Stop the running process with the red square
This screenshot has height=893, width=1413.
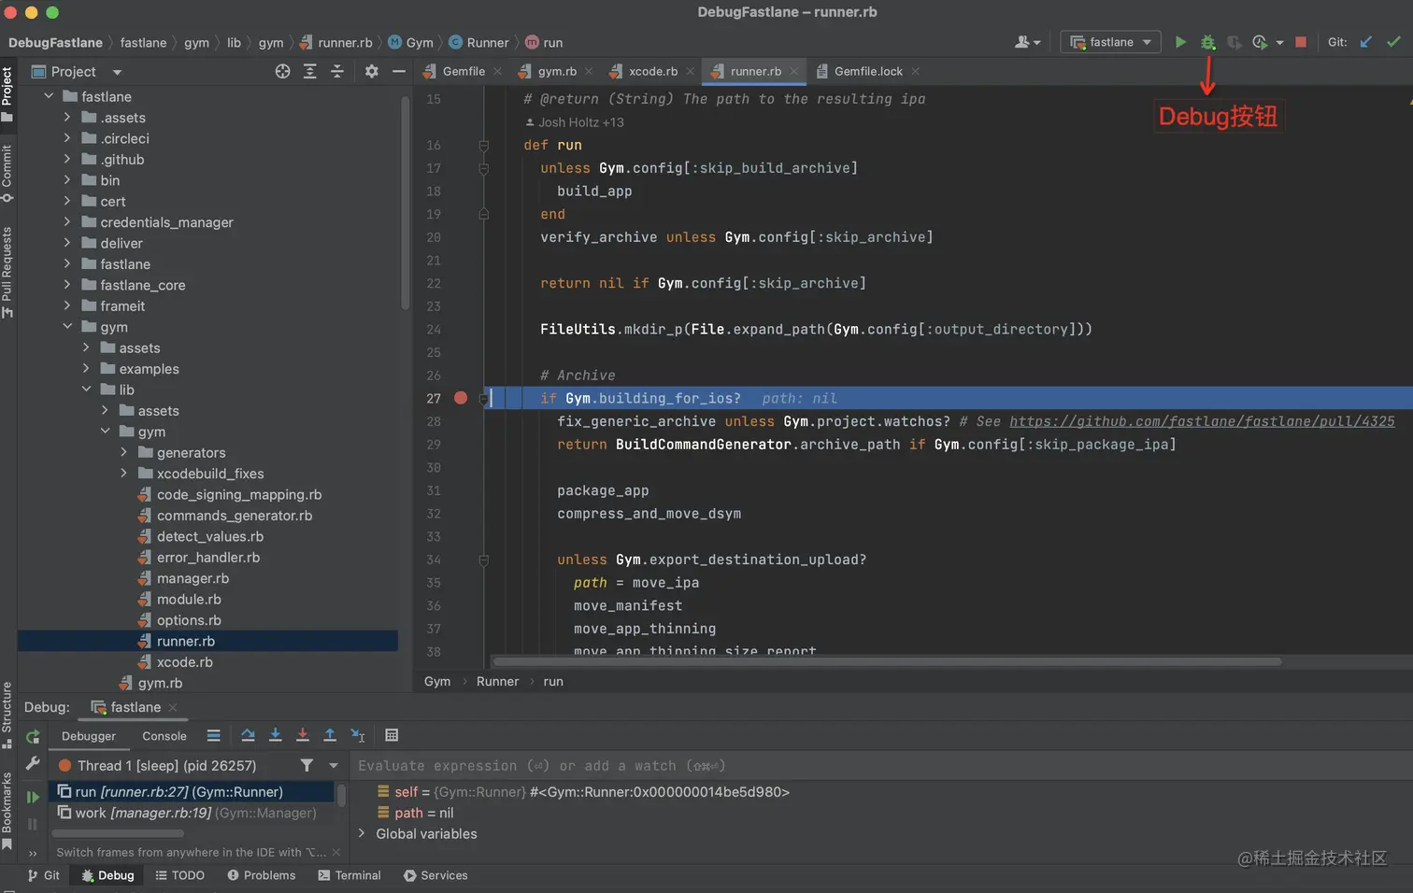pyautogui.click(x=1301, y=42)
